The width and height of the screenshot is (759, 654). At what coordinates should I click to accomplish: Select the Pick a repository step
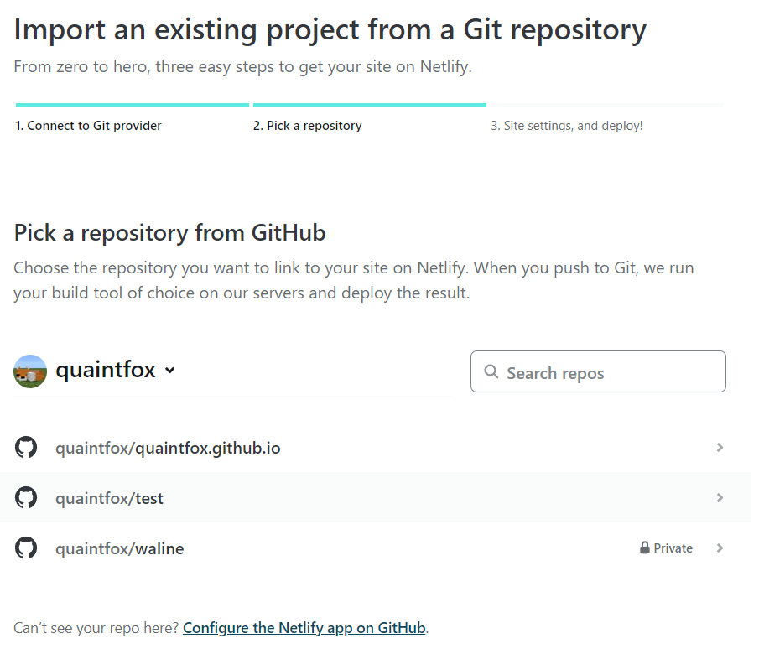pyautogui.click(x=307, y=126)
